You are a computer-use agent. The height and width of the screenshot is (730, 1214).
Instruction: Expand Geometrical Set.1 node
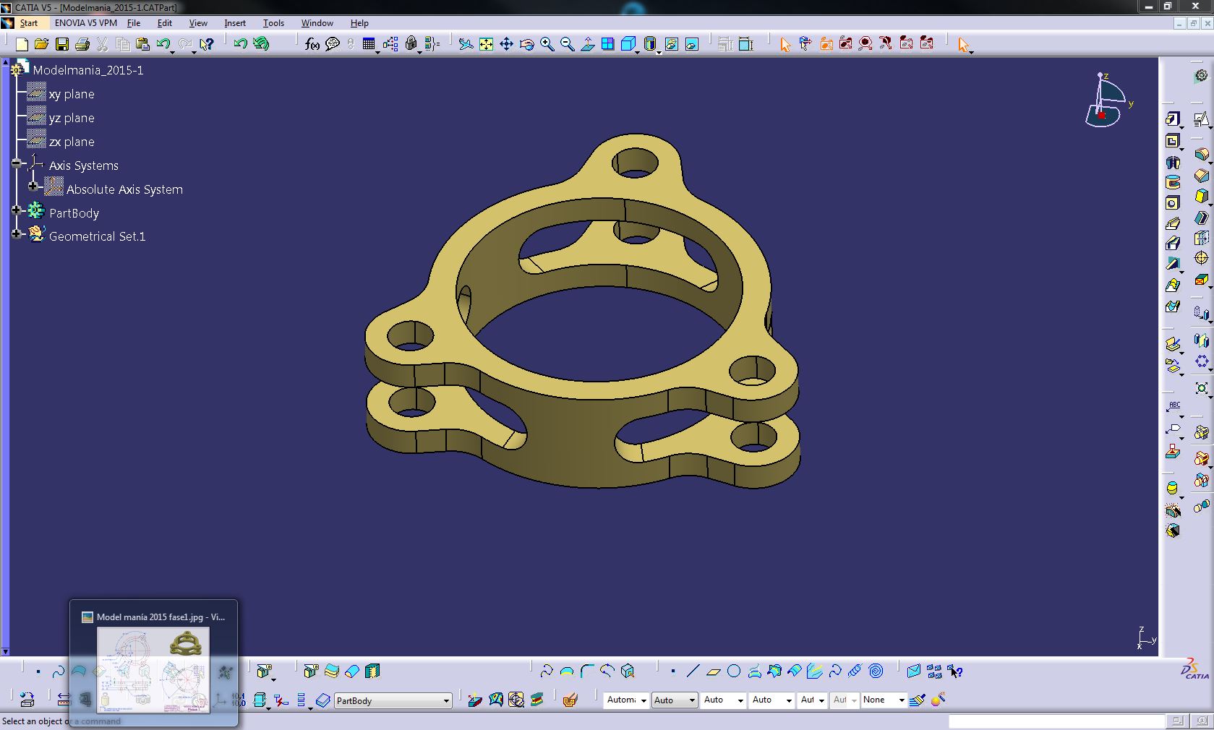click(x=17, y=234)
